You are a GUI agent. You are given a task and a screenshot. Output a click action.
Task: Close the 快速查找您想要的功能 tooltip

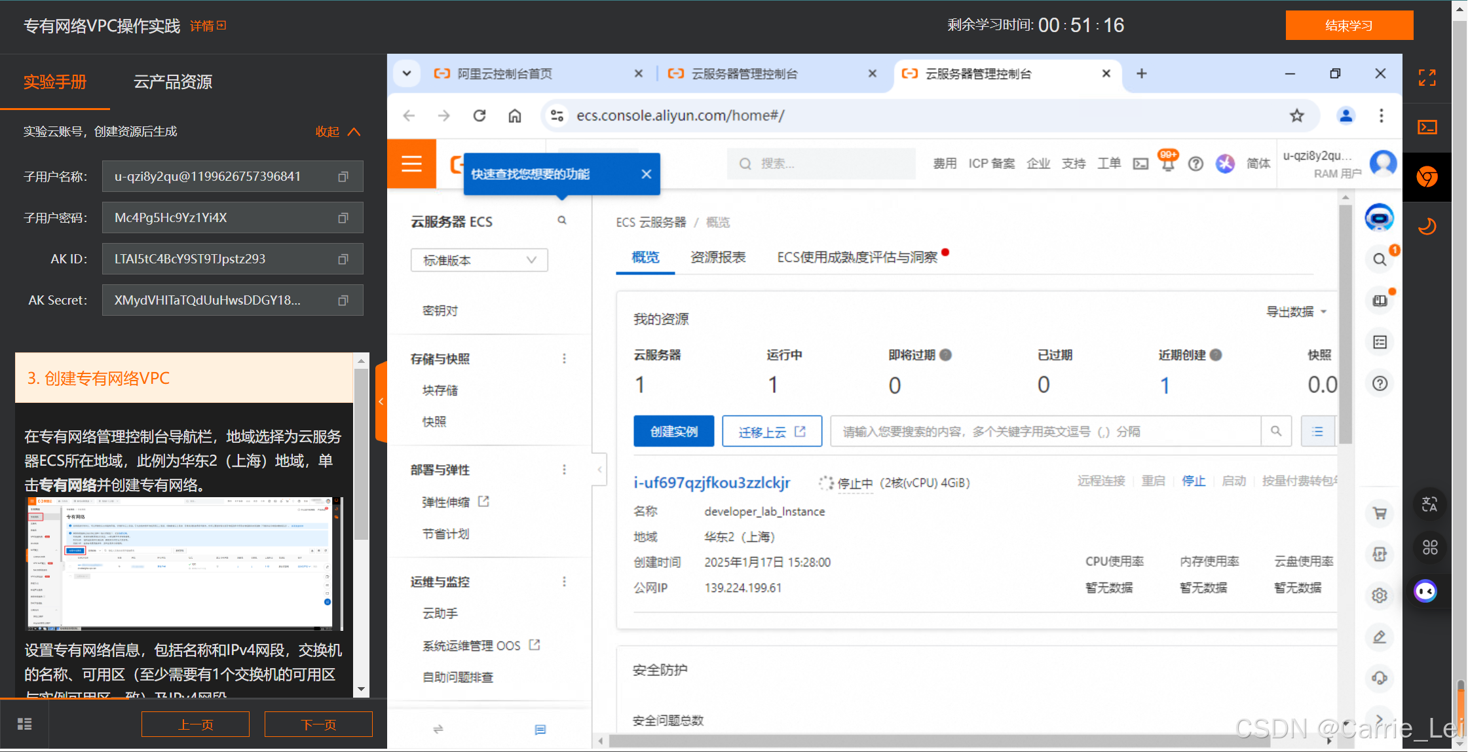pos(647,174)
